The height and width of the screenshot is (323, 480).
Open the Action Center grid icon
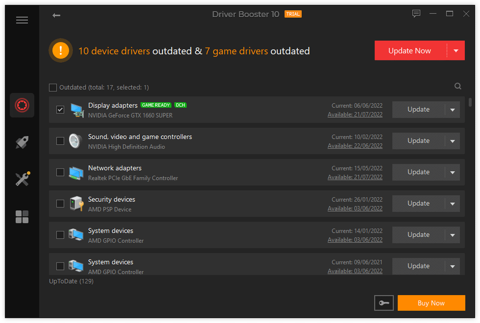click(x=22, y=217)
